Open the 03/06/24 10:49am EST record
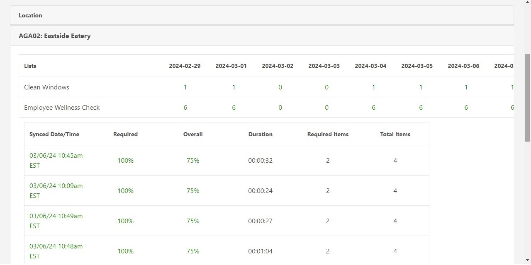 56,221
